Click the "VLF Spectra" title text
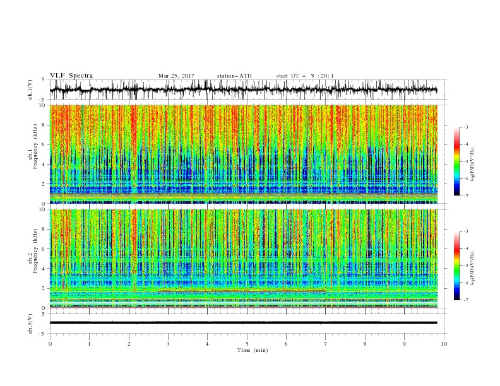500x386 pixels. pyautogui.click(x=71, y=76)
